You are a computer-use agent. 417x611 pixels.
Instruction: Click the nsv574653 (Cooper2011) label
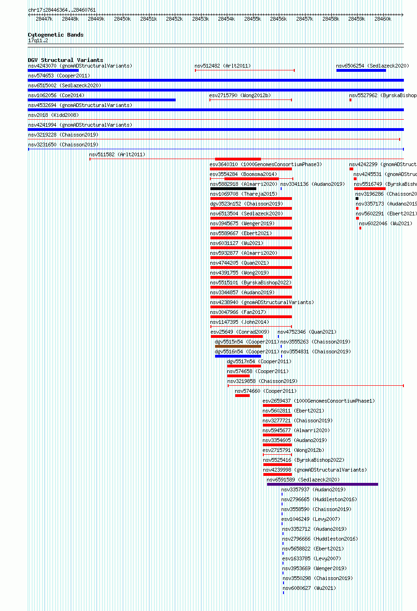(x=59, y=76)
